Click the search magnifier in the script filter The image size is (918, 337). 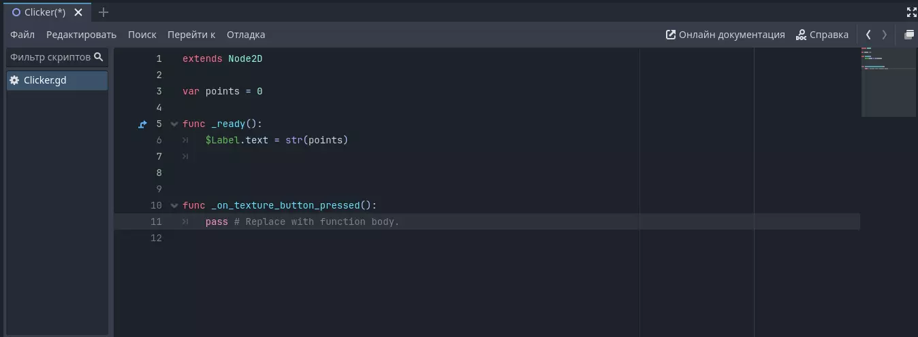(x=99, y=57)
